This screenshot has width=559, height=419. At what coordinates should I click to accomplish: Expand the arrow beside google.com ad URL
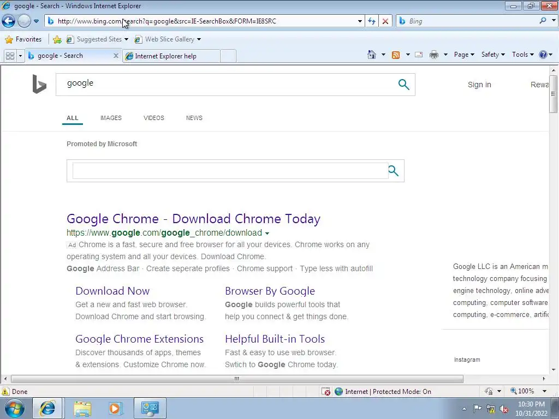coord(267,234)
